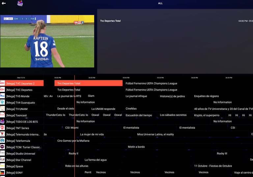Click TV4 Guanajuato channel logo
This screenshot has height=177, width=253.
pyautogui.click(x=2, y=102)
